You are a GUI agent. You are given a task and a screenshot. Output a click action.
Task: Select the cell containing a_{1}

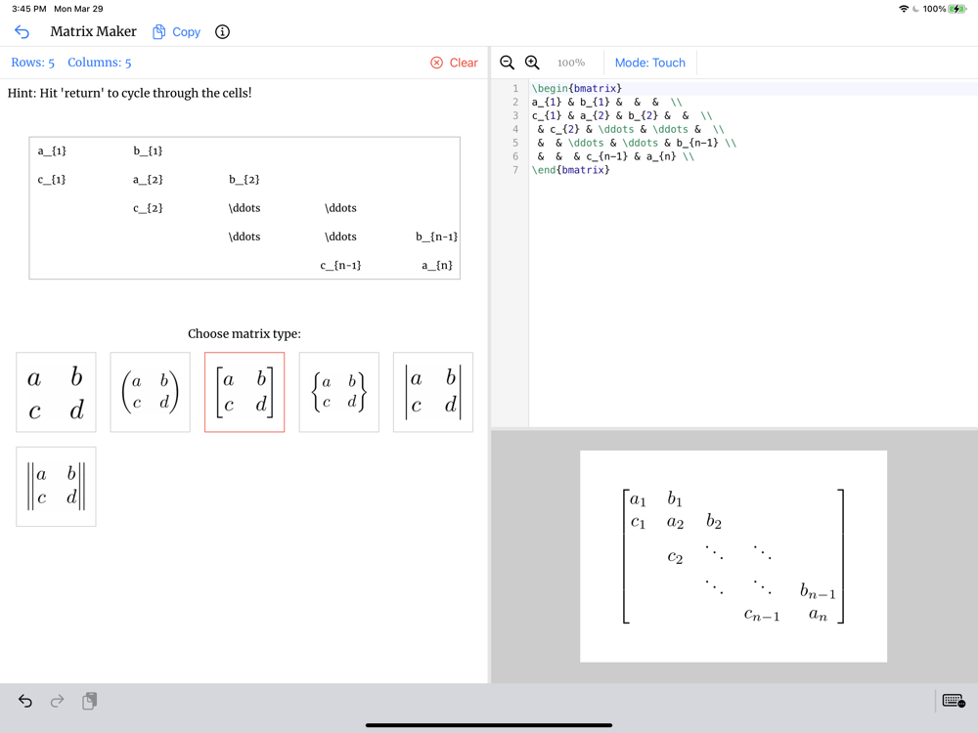[x=52, y=151]
